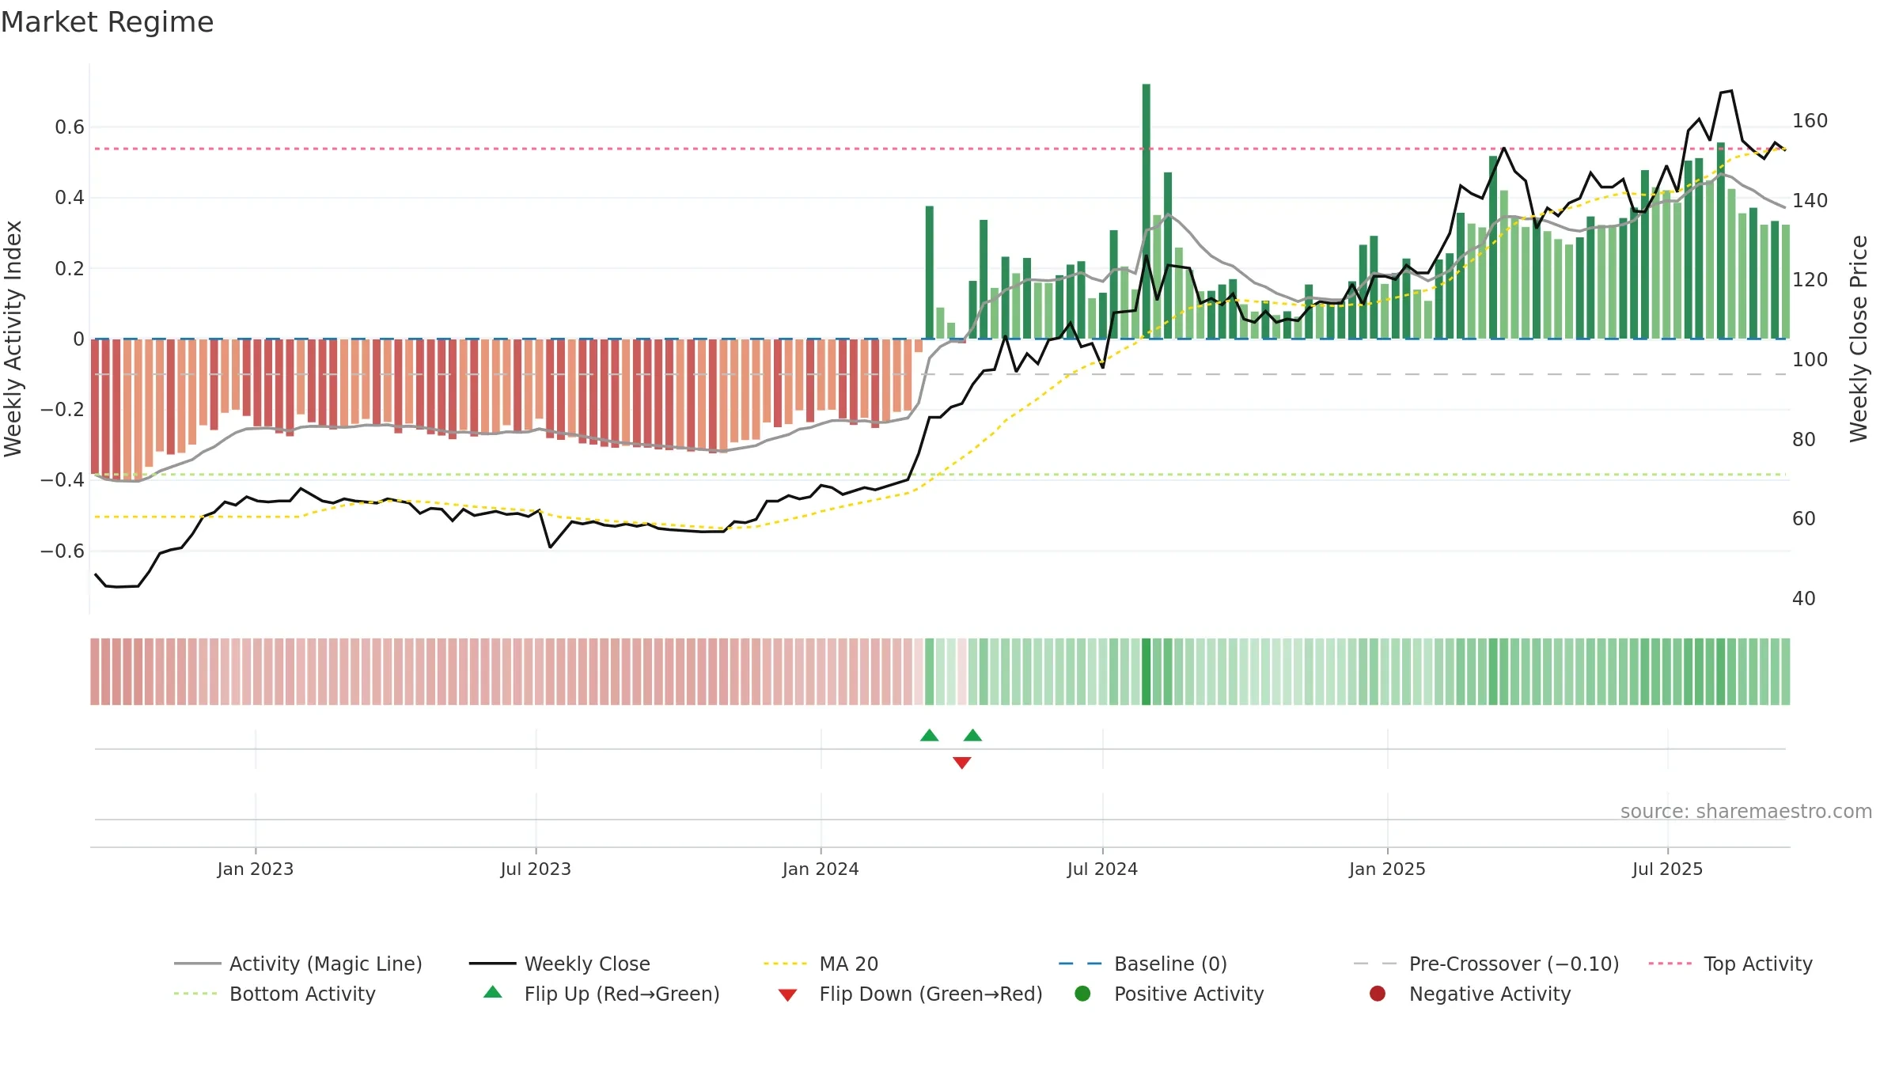
Task: Click the 80 price axis tick label
Action: (x=1804, y=439)
